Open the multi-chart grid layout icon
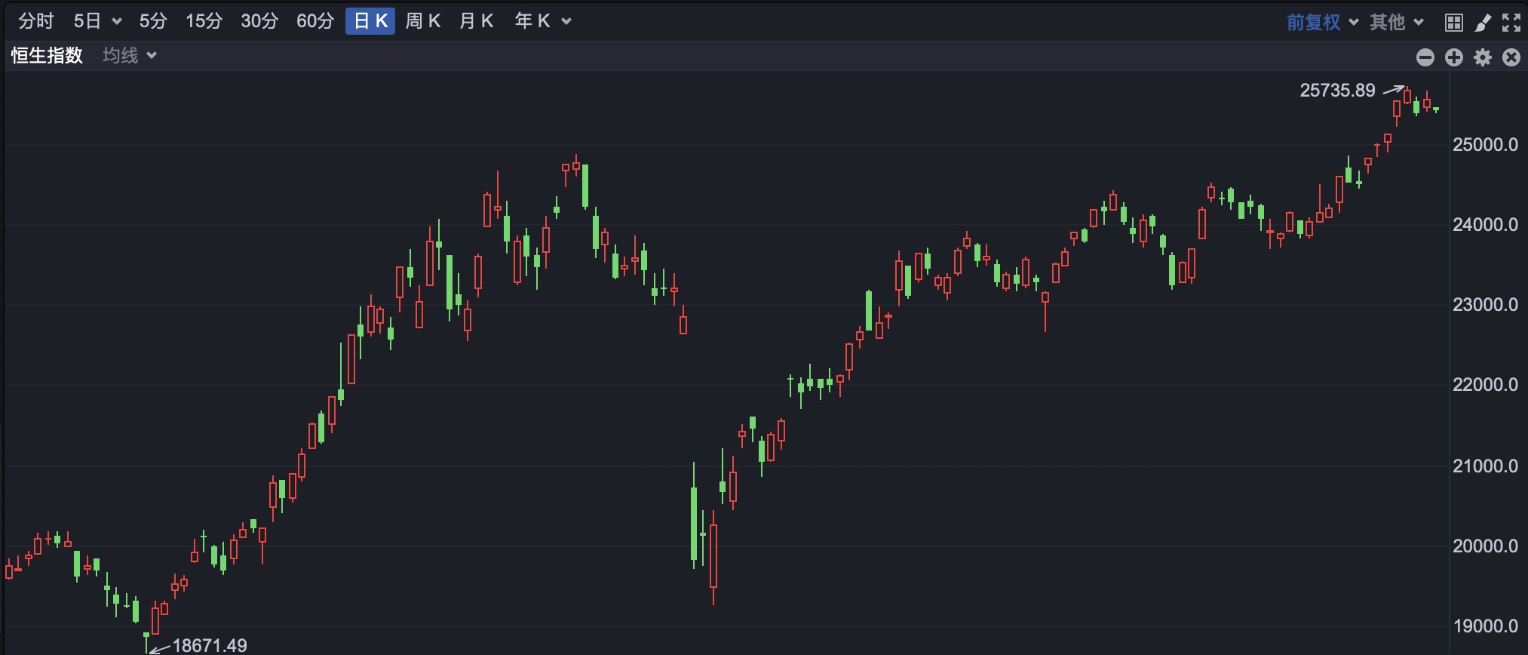 (x=1453, y=23)
